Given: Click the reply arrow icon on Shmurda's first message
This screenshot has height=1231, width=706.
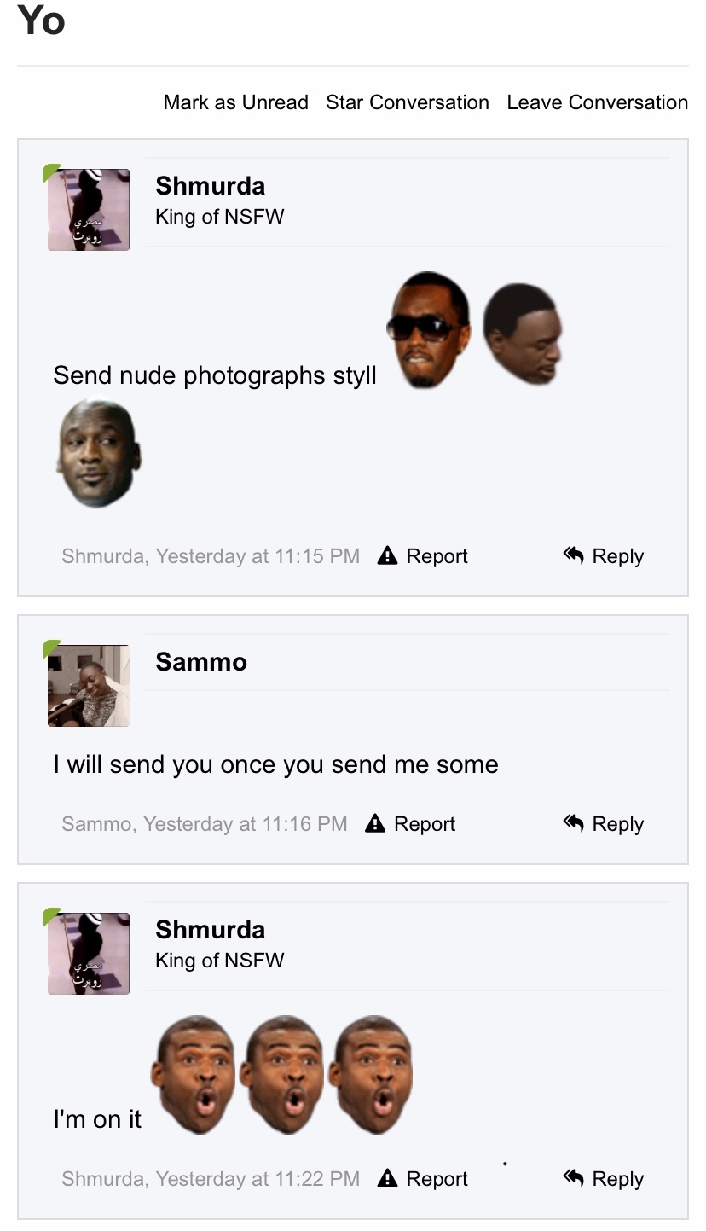Looking at the screenshot, I should 573,555.
